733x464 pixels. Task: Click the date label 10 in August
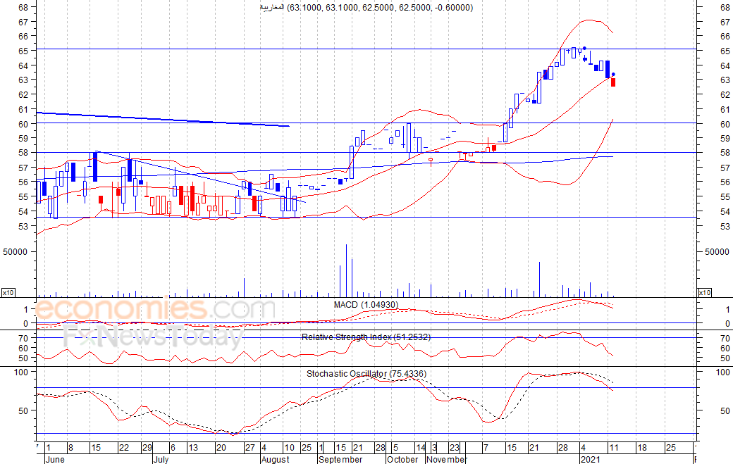290,448
